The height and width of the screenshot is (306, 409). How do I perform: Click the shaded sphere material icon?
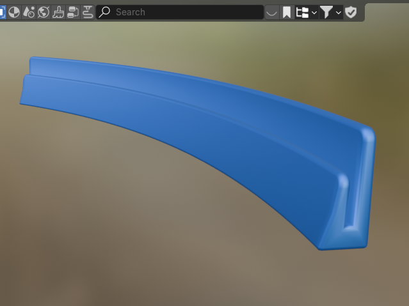click(x=13, y=11)
